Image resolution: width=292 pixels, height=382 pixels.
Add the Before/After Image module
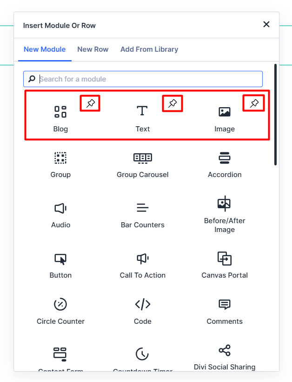coord(225,214)
